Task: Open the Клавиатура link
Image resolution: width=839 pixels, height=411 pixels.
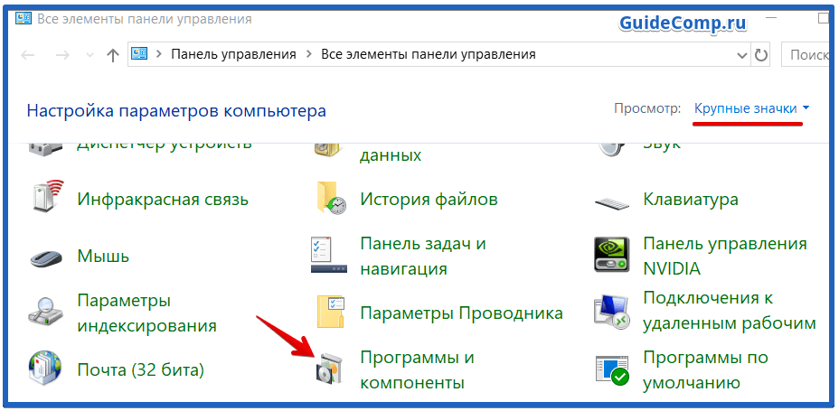Action: pos(691,200)
